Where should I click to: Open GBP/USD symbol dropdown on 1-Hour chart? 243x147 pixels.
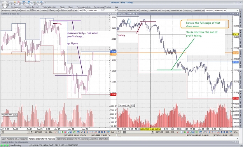click(39, 132)
